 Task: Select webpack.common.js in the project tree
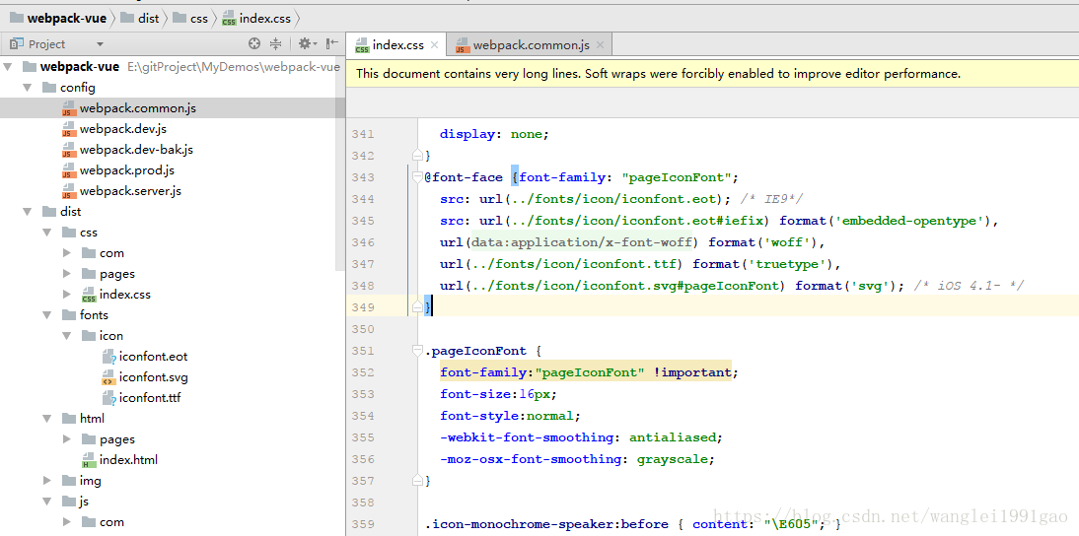(x=138, y=107)
